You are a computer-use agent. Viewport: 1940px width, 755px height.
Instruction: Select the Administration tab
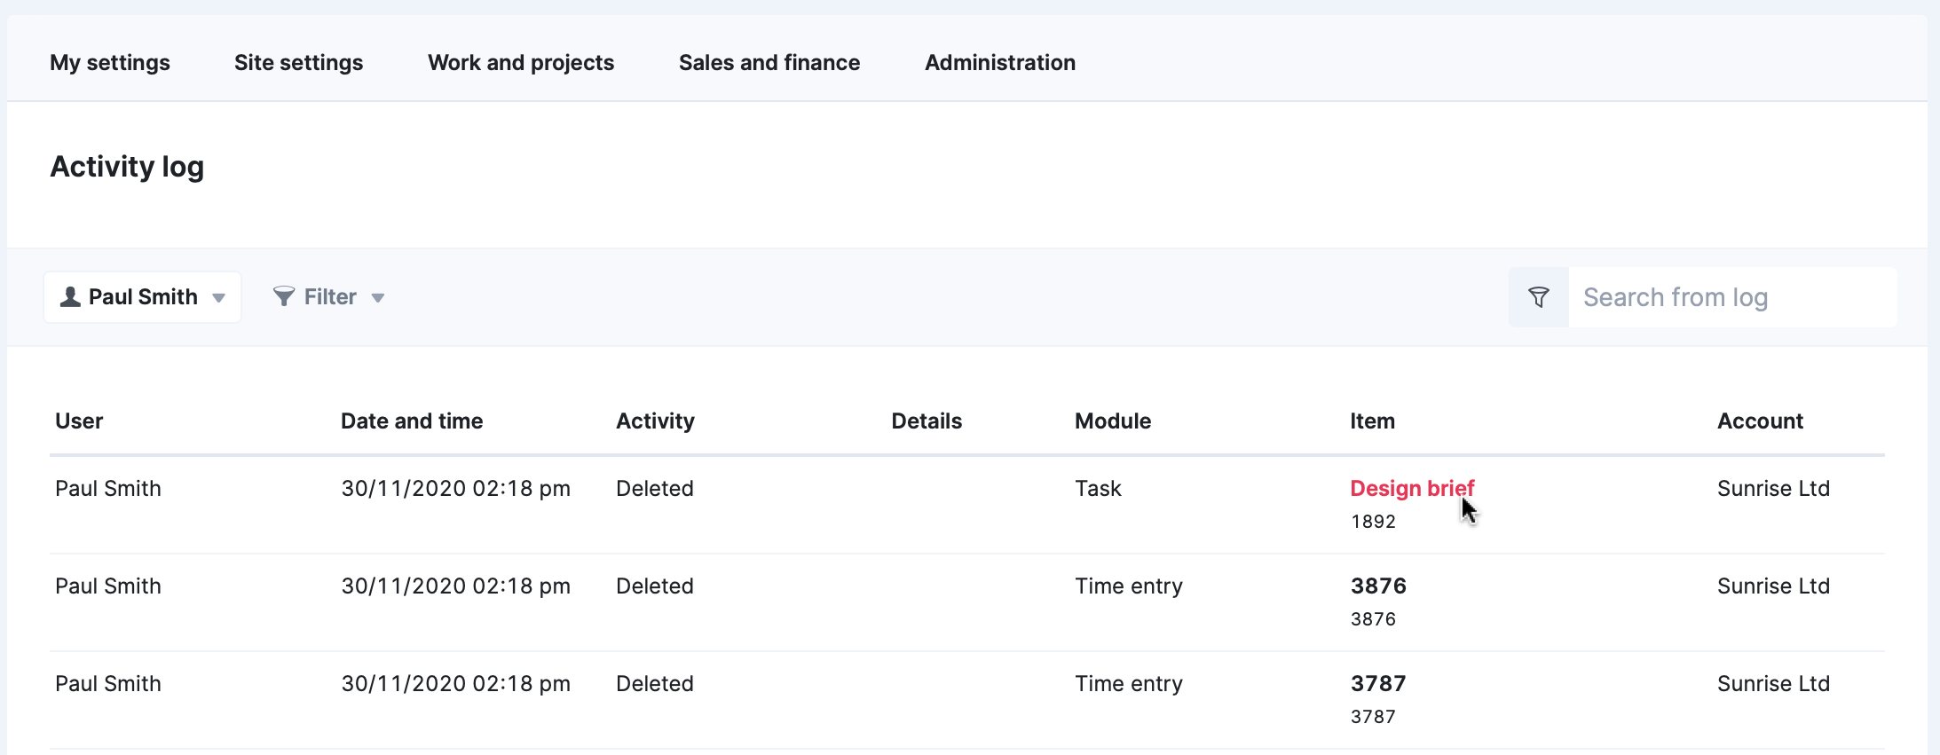[x=1000, y=62]
